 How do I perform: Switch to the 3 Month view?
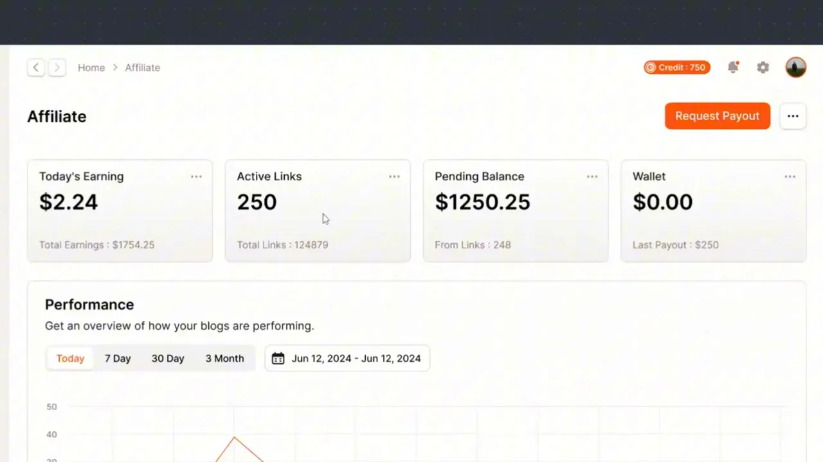tap(224, 358)
